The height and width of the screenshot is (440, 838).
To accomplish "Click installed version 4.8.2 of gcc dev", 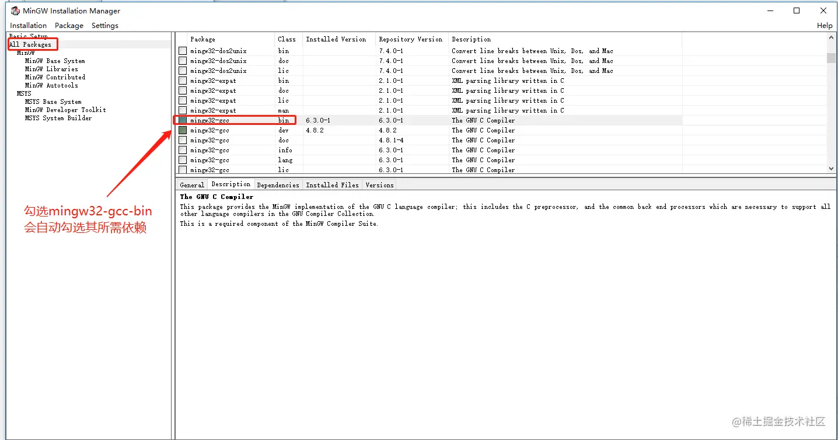I will coord(316,131).
